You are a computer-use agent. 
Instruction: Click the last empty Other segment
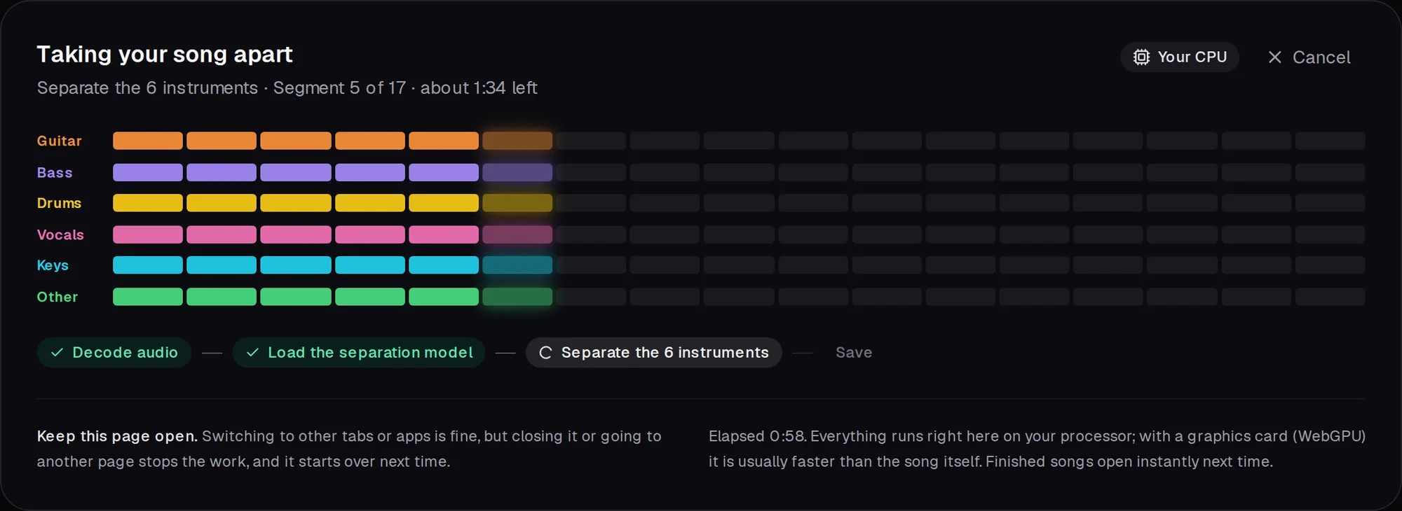coord(1330,297)
